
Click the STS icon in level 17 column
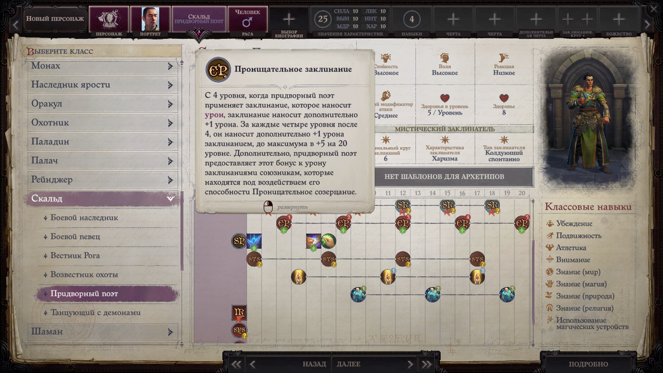pyautogui.click(x=477, y=259)
